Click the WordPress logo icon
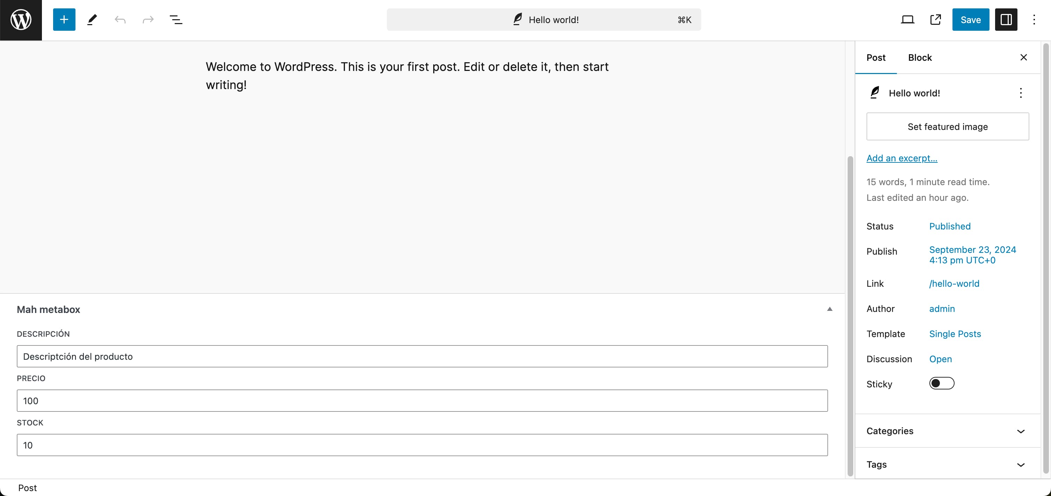The height and width of the screenshot is (496, 1051). click(21, 20)
